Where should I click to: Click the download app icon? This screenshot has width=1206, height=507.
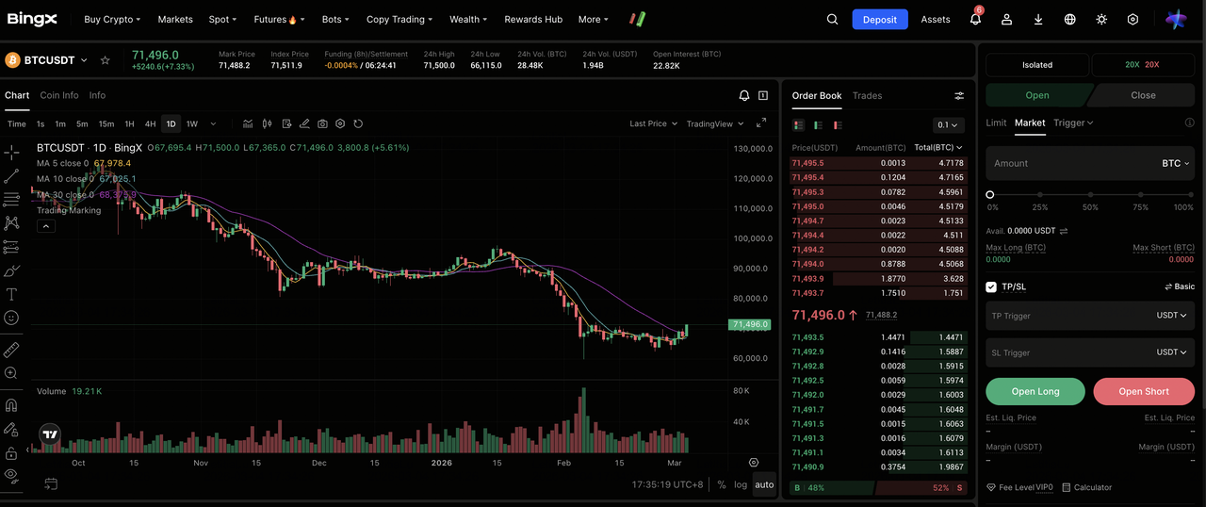[x=1038, y=20]
